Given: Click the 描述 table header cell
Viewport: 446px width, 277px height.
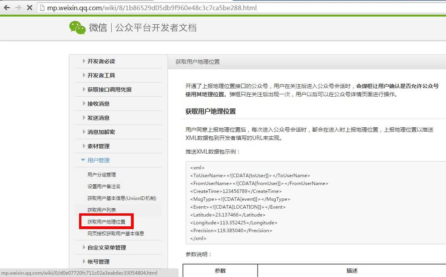Looking at the screenshot, I should coord(352,271).
